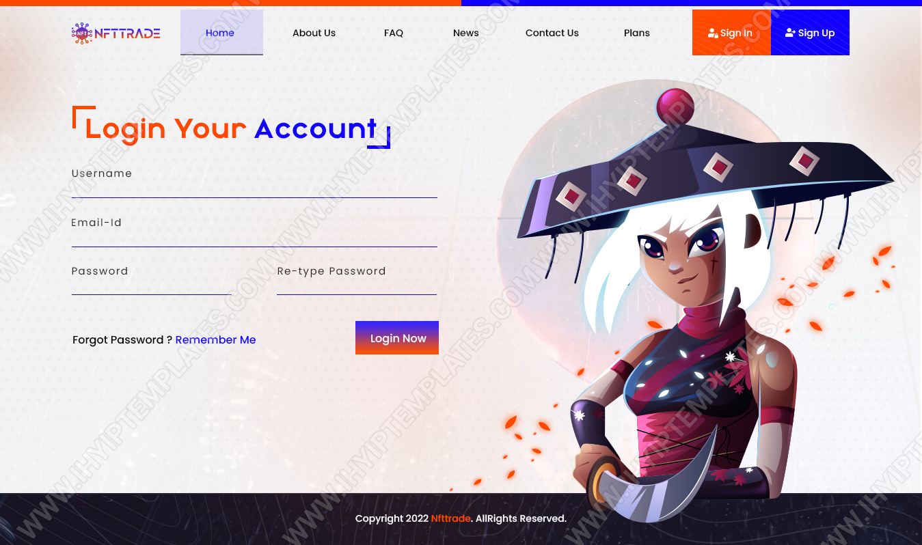Open the Home menu item
922x545 pixels.
click(x=220, y=33)
